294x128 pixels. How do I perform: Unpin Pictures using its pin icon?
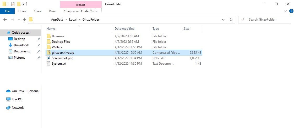click(39, 58)
